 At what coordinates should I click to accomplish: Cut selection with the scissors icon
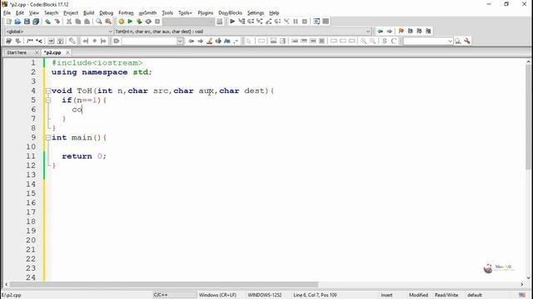pyautogui.click(x=69, y=22)
